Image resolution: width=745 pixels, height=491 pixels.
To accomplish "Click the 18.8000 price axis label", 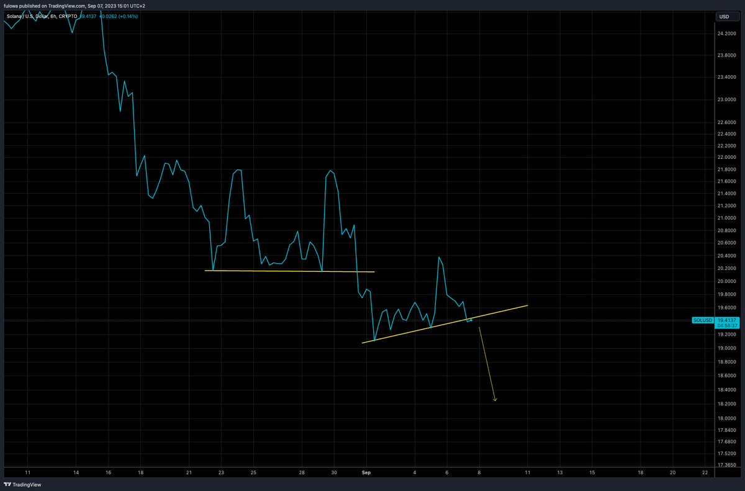I will click(727, 362).
